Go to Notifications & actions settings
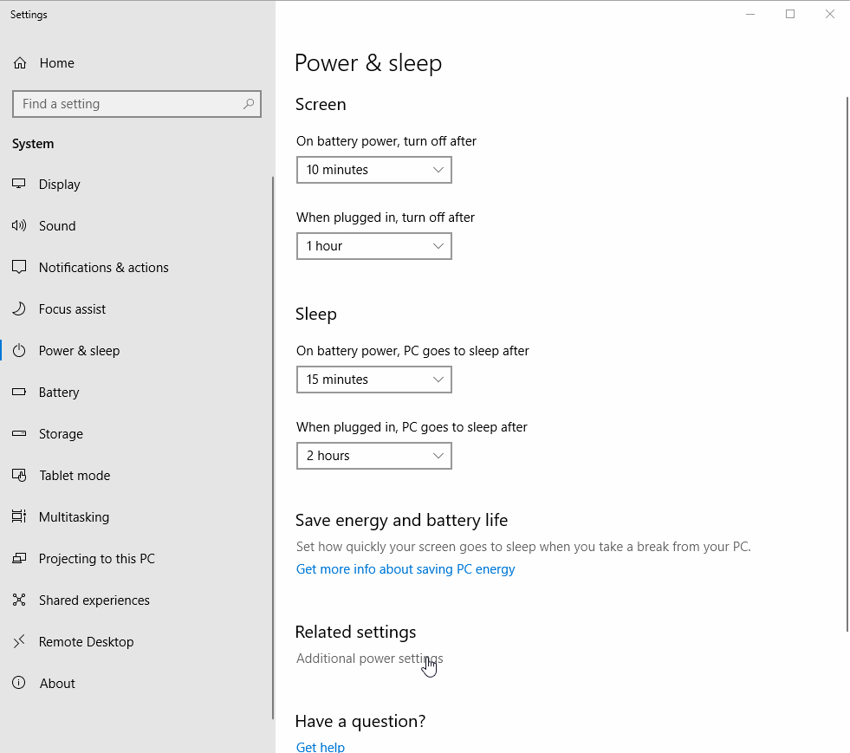The image size is (850, 753). [x=103, y=268]
